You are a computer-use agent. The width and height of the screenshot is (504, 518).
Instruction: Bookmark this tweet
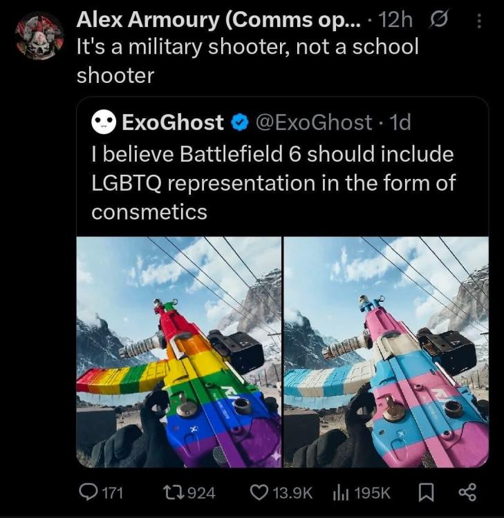coord(426,493)
